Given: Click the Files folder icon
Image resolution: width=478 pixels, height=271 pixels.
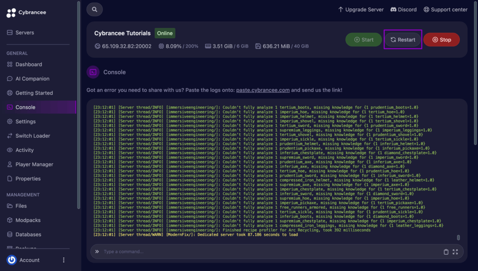Looking at the screenshot, I should click(10, 206).
